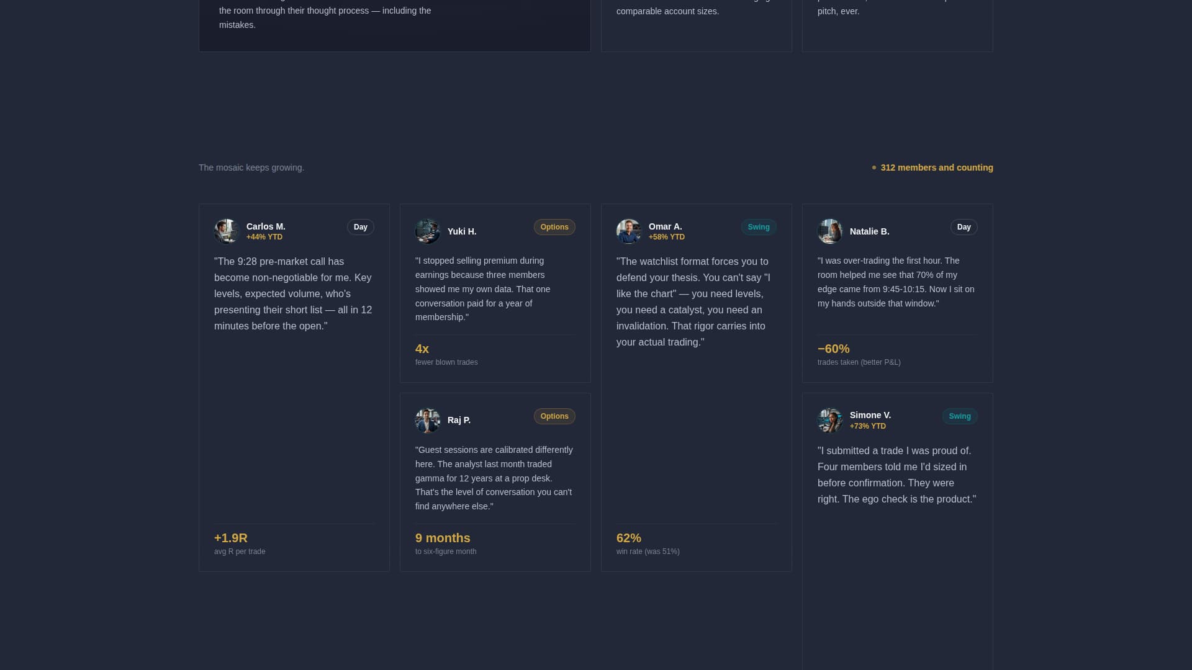Click Simone V.'s profile avatar
The height and width of the screenshot is (670, 1192).
click(831, 420)
